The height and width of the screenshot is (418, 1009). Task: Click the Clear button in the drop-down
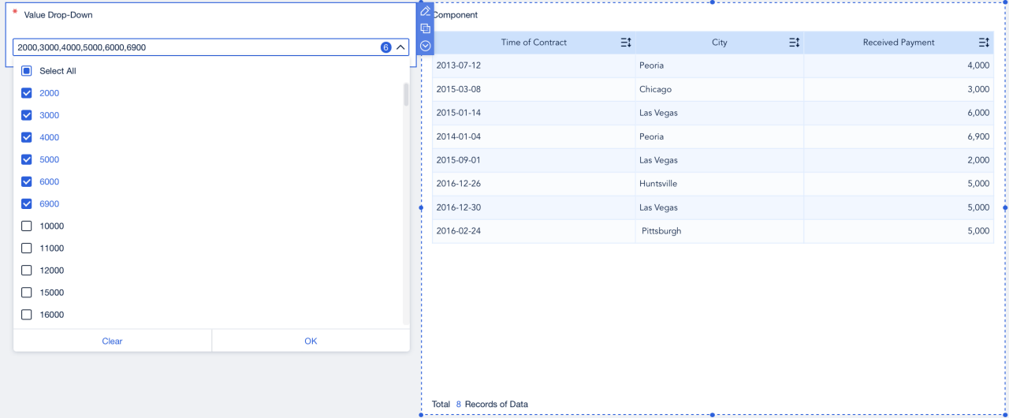pos(112,341)
